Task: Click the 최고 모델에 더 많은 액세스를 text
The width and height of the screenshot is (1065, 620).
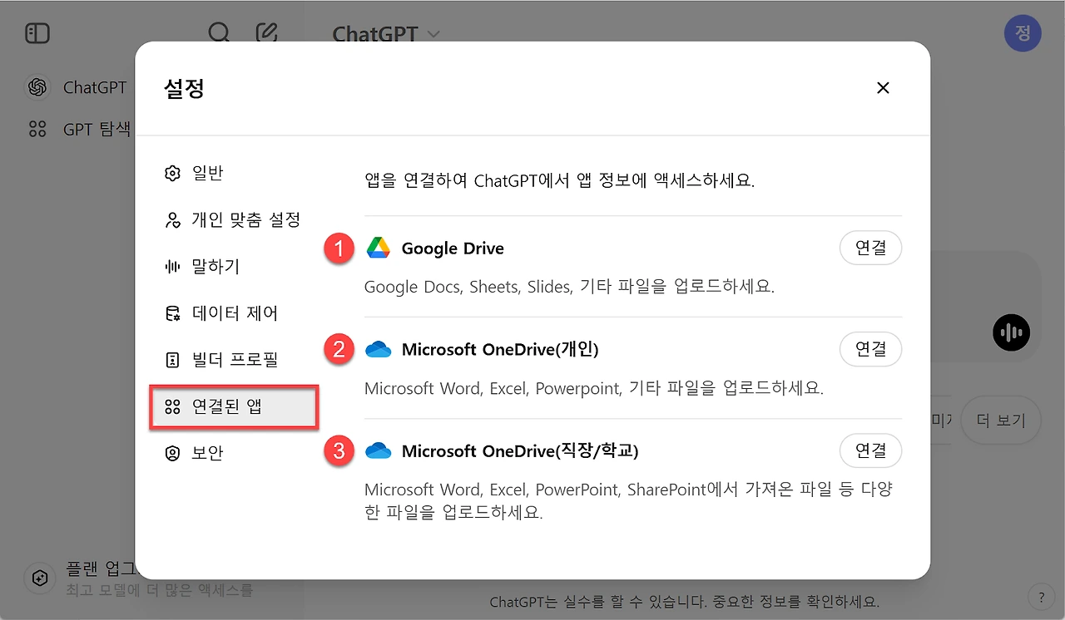Action: coord(160,590)
